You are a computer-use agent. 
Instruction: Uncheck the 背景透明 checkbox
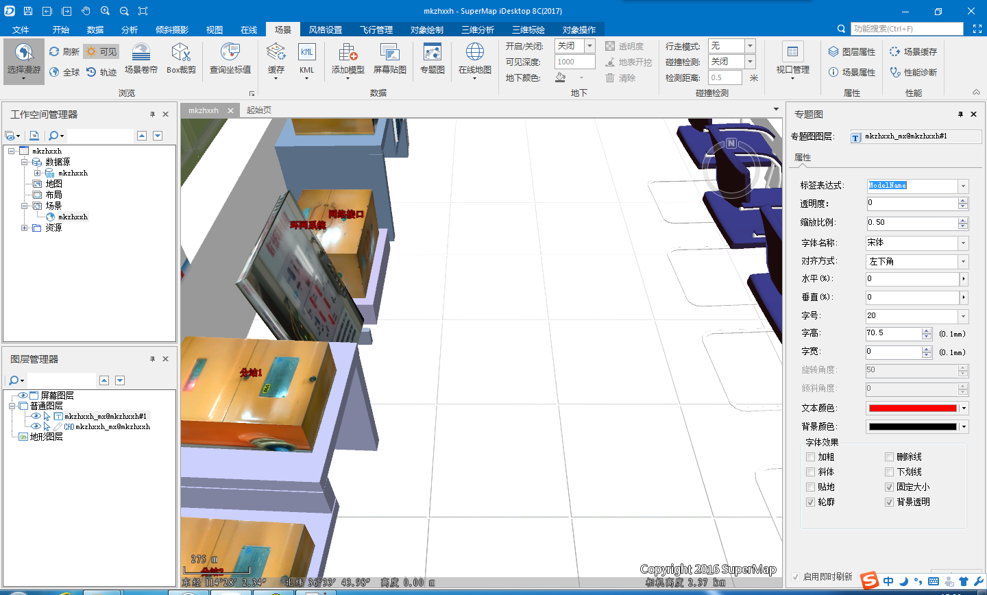click(889, 502)
